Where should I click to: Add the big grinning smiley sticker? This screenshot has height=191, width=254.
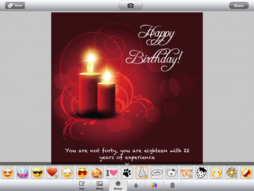point(216,172)
